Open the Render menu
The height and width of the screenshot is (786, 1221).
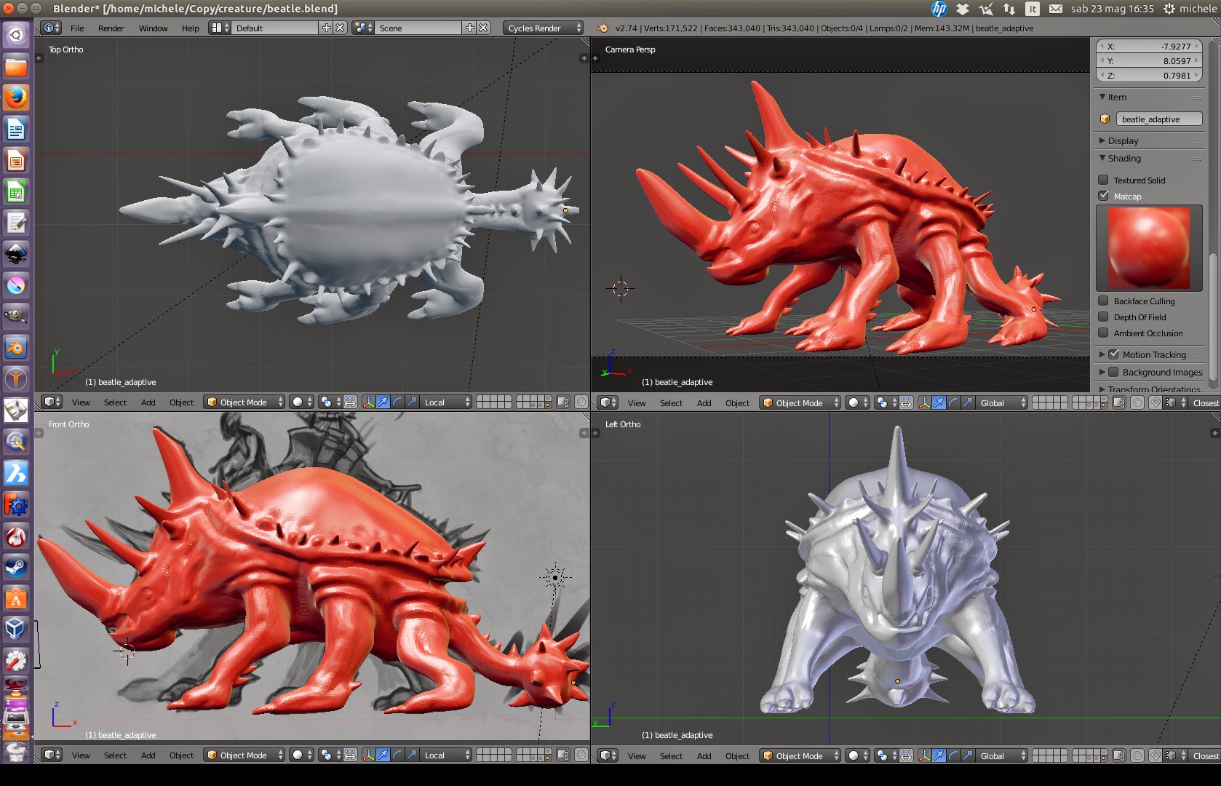point(111,28)
